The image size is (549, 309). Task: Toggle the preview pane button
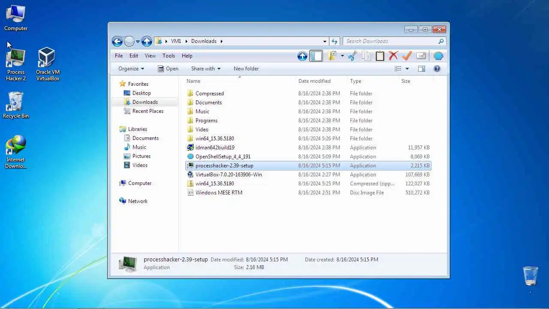pyautogui.click(x=422, y=69)
